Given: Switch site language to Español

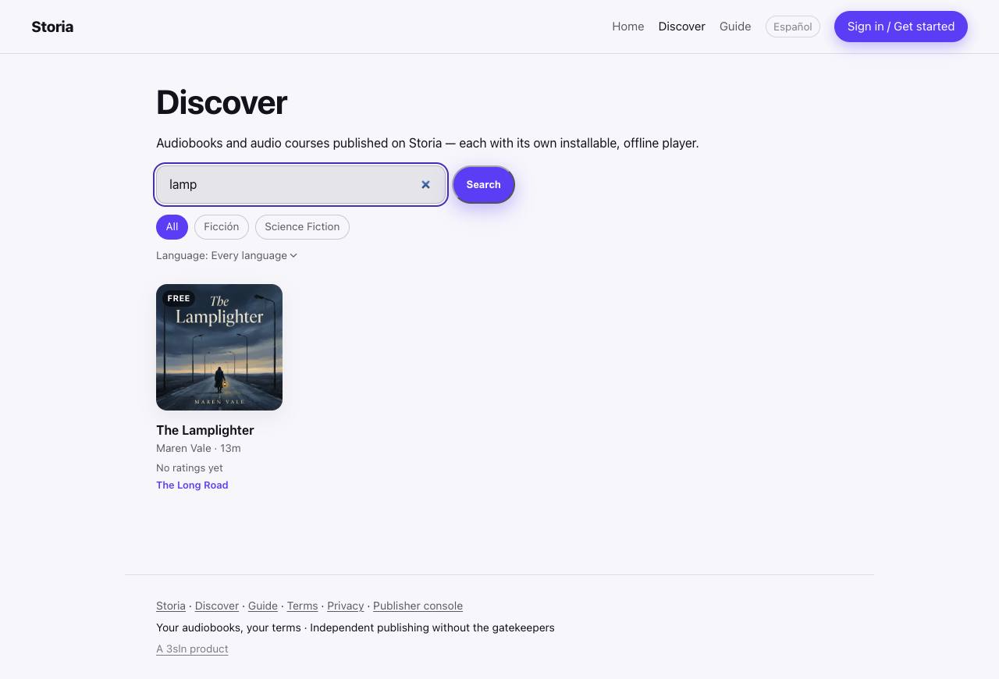Looking at the screenshot, I should (x=792, y=27).
